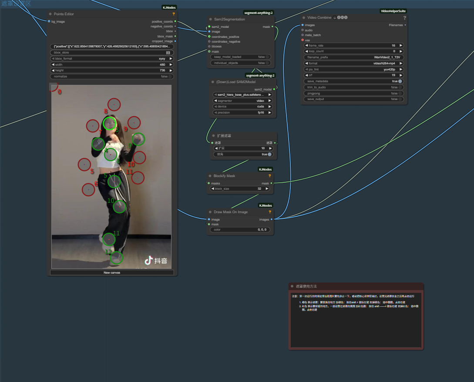Collapse Draw Mask On Image node with its title dot
The height and width of the screenshot is (382, 474).
[x=210, y=212]
